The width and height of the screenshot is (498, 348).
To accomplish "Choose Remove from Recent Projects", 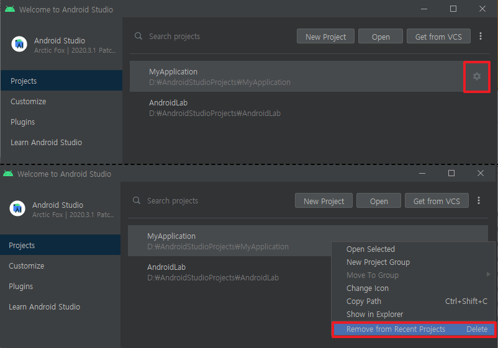I will 414,329.
